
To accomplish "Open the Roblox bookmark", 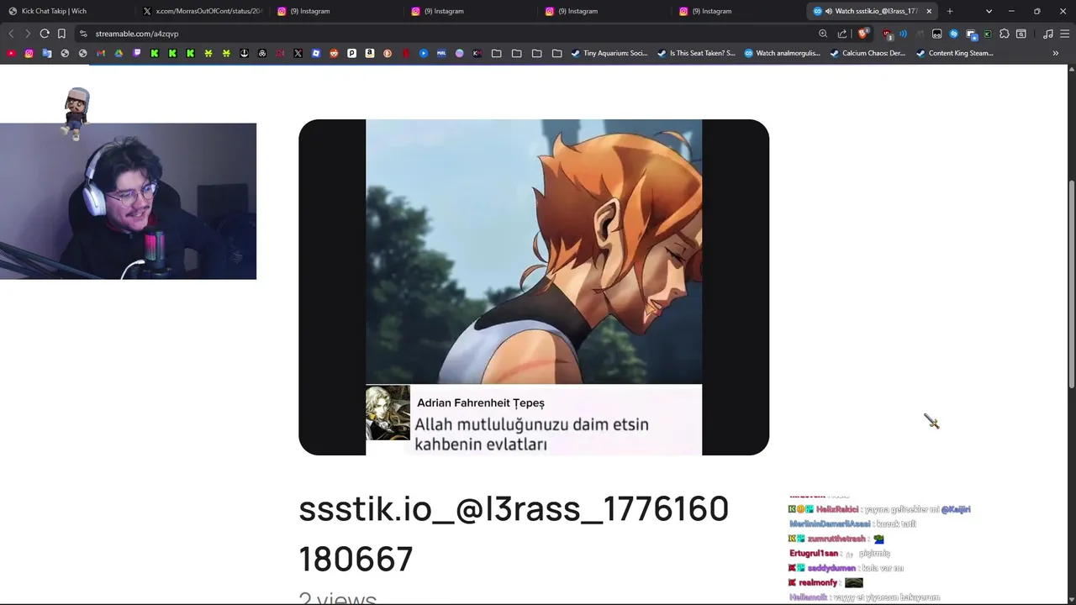I will tap(316, 53).
